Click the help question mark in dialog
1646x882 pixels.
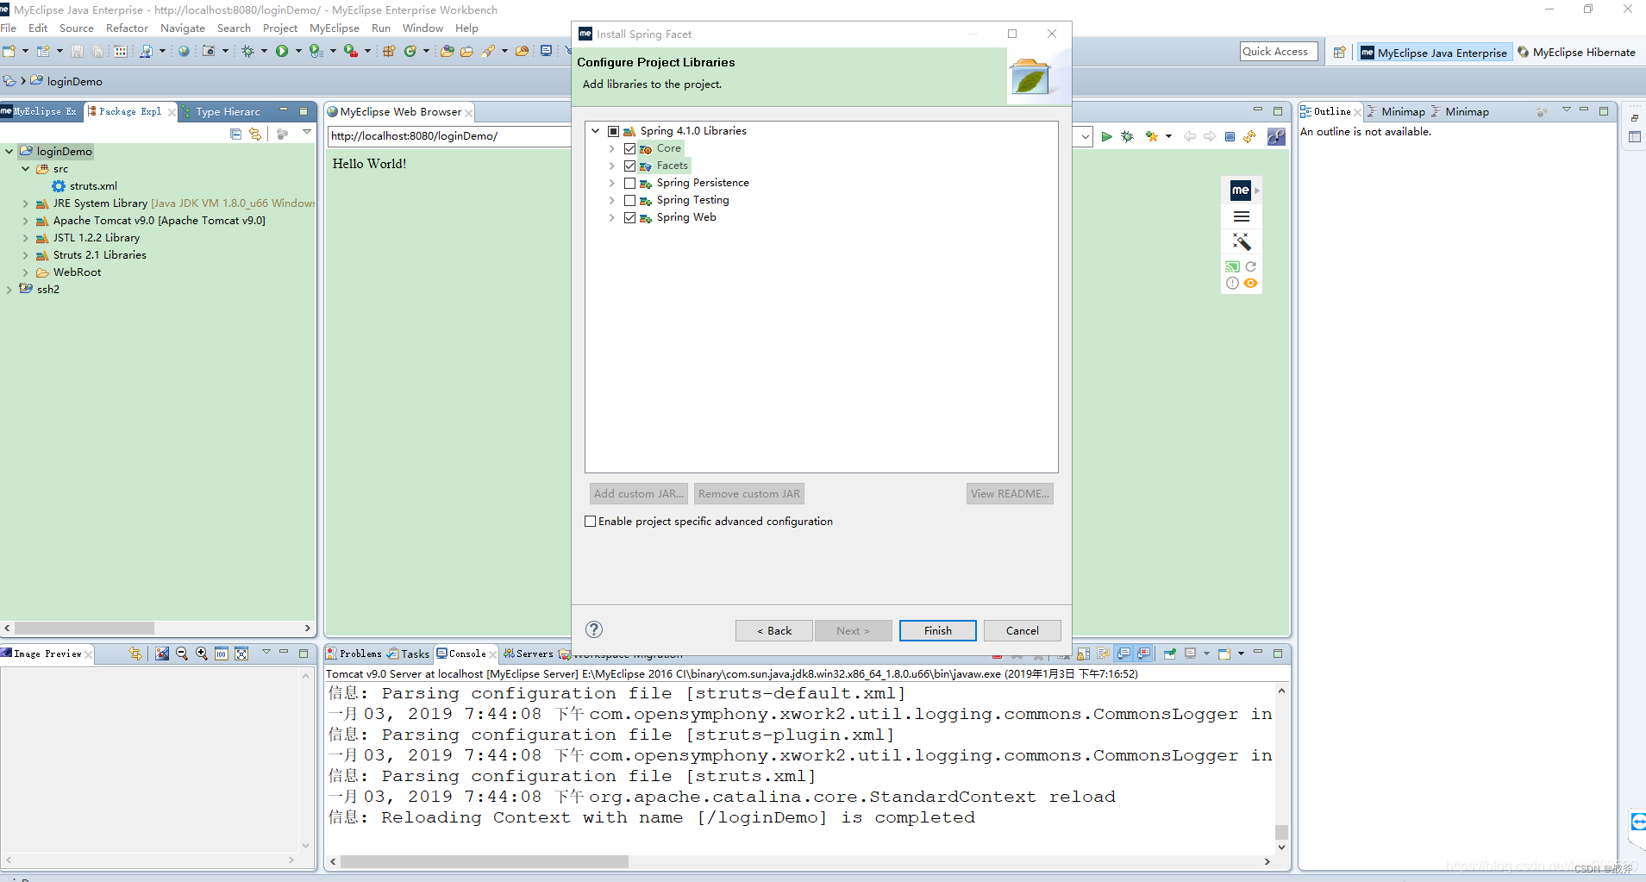[x=594, y=629]
